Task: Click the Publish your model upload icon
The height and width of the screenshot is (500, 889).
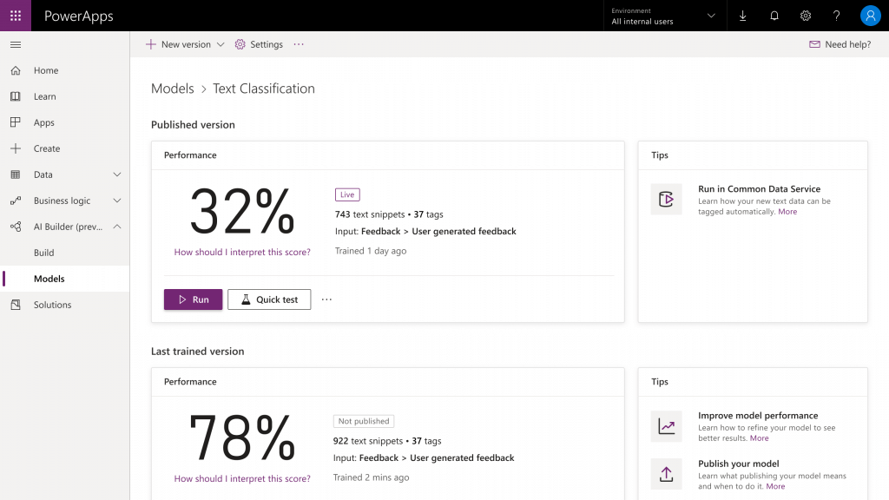Action: pos(666,474)
